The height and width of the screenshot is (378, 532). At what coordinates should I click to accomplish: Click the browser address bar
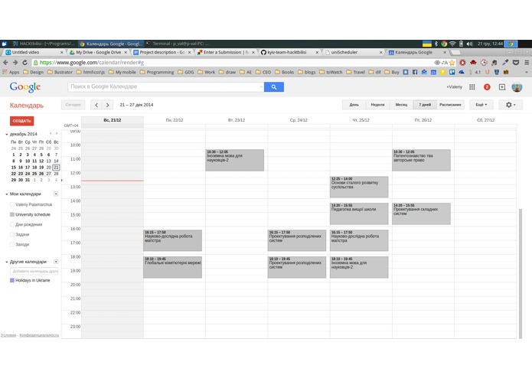pos(233,63)
